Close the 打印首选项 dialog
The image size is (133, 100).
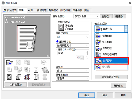pyautogui.click(x=130, y=3)
